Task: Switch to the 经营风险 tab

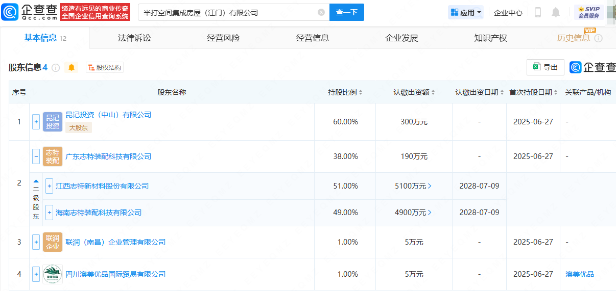Action: coord(223,38)
